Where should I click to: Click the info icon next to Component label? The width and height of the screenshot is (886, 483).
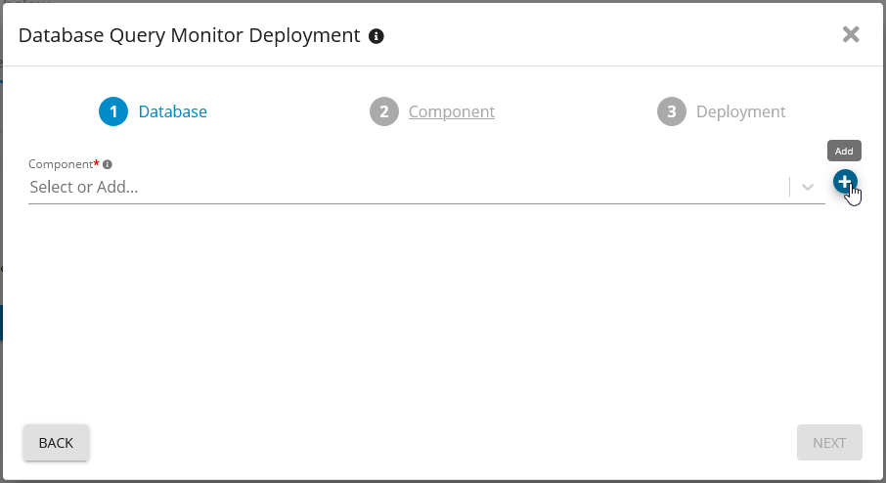[108, 164]
